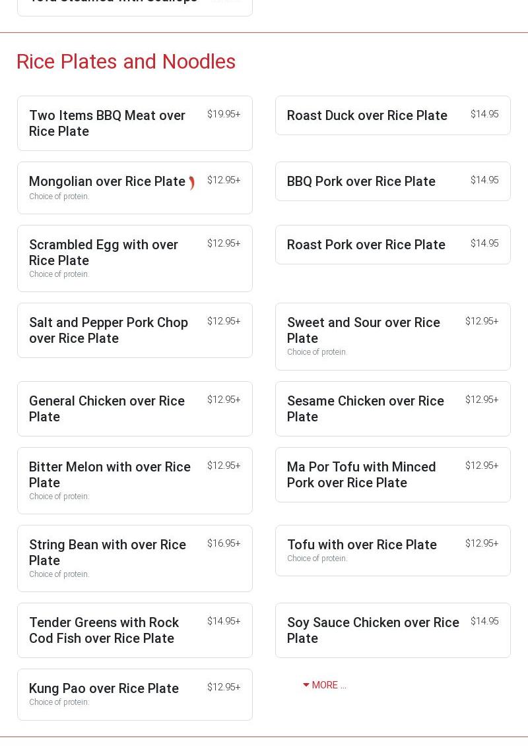Click the Rice Plates and Noodles heading
528x753 pixels.
(125, 61)
